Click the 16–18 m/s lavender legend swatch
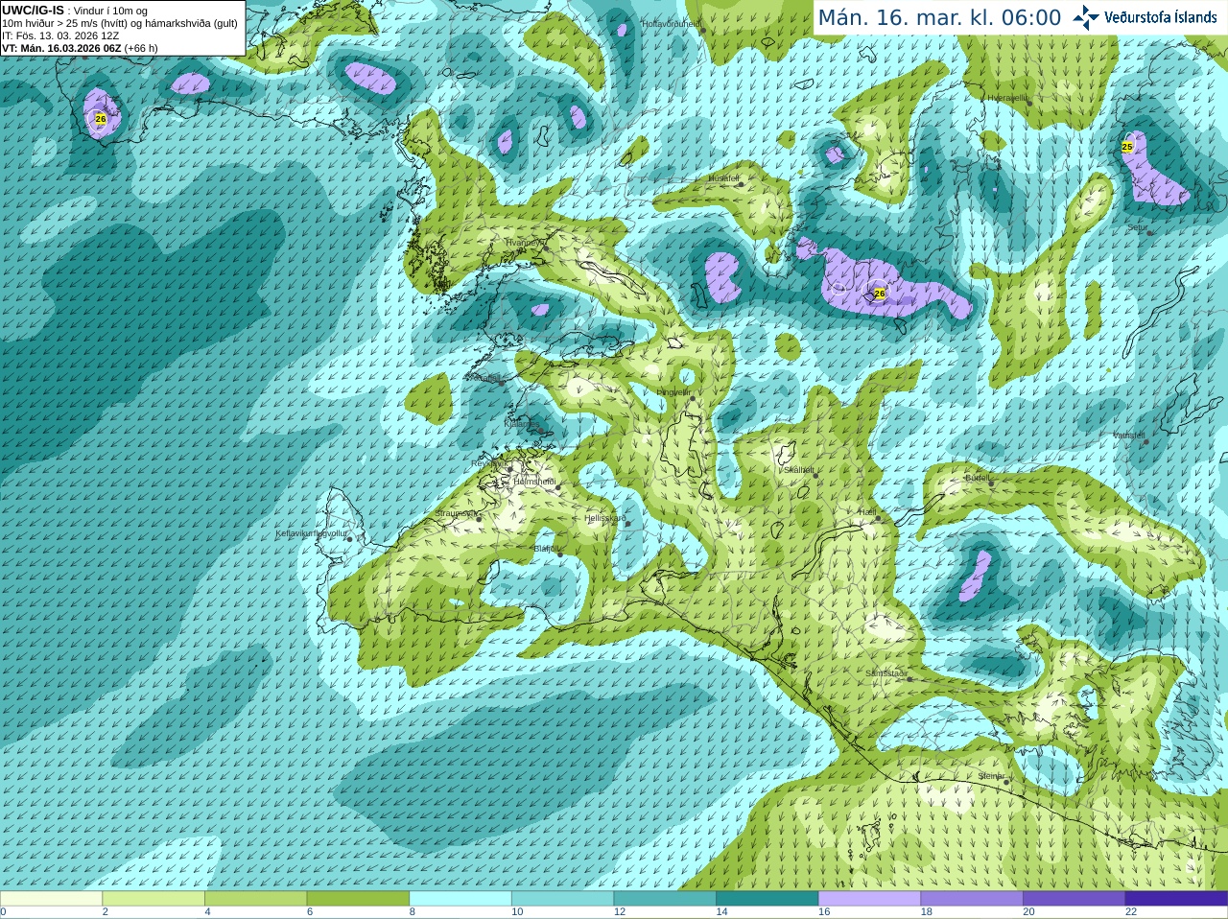1228x919 pixels. coord(869,899)
